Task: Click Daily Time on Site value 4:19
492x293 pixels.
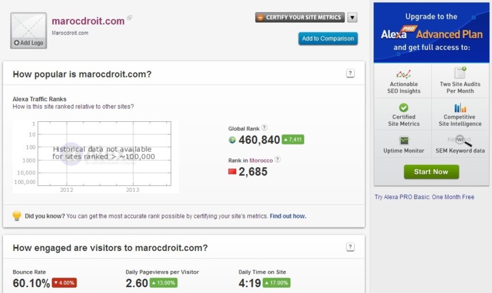Action: click(x=250, y=283)
